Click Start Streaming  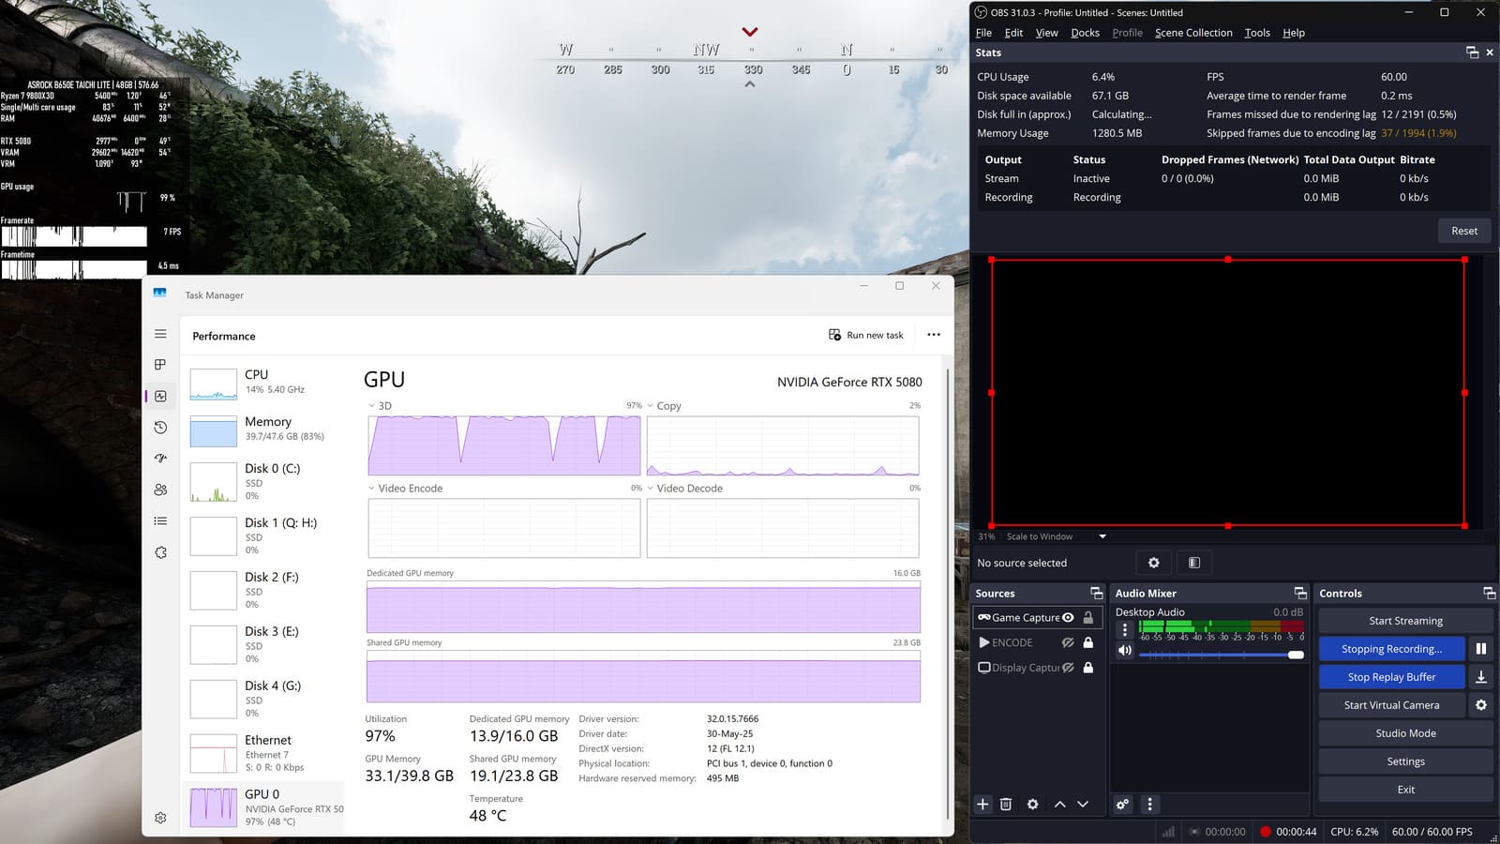(1405, 621)
